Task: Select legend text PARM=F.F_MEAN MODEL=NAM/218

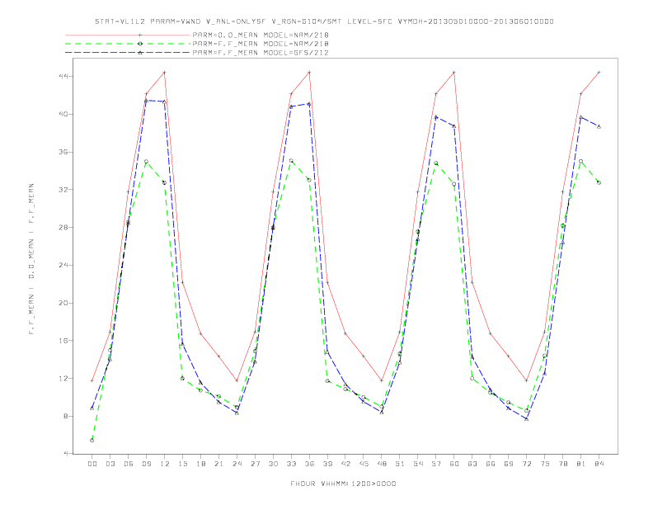Action: click(x=261, y=44)
